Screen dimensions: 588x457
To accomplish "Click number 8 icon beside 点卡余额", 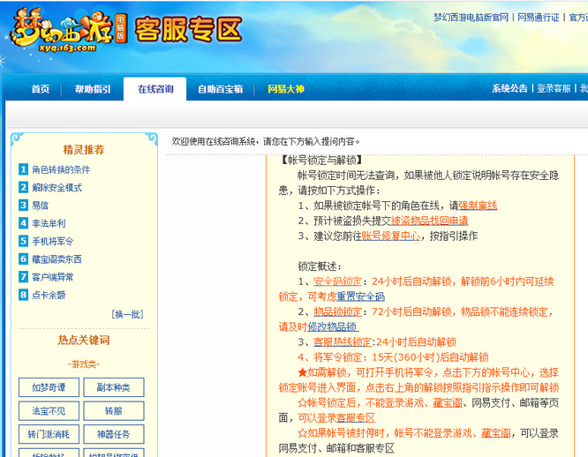I will click(23, 295).
